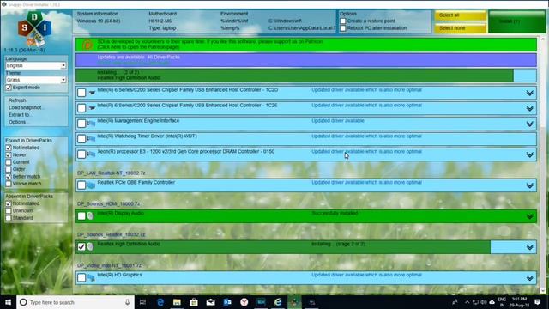The width and height of the screenshot is (549, 309).
Task: Click Intel HD Graphics device icon
Action: (91, 277)
